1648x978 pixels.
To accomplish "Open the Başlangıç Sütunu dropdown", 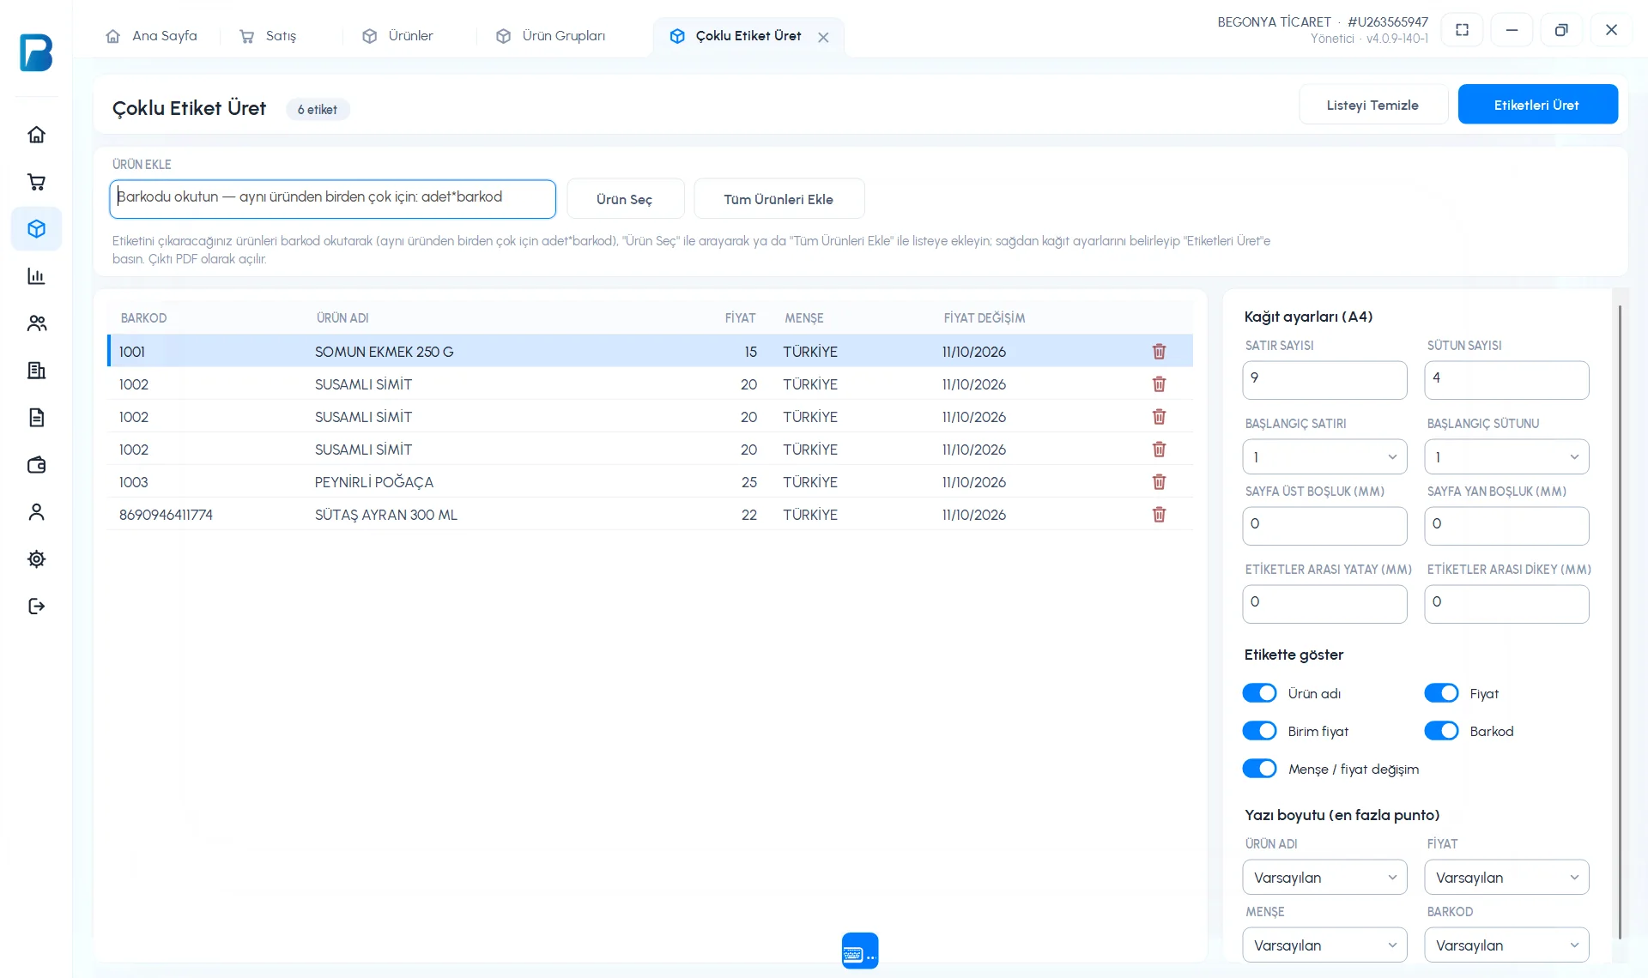I will point(1506,457).
